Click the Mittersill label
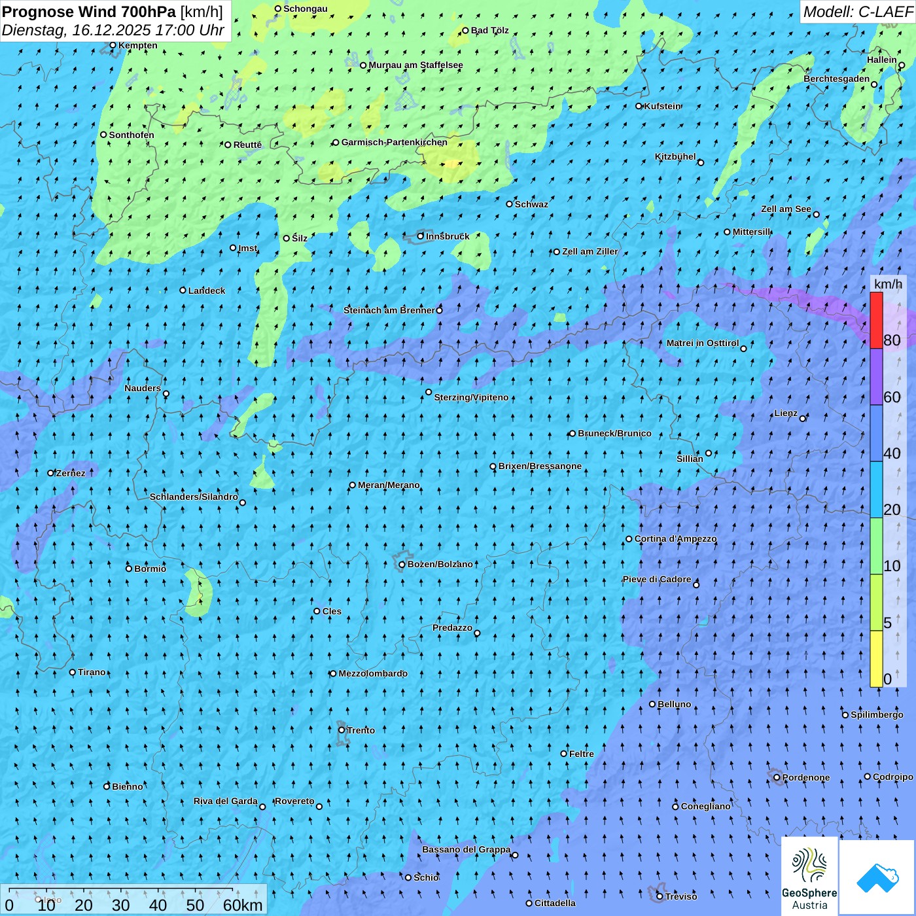916x916 pixels. pyautogui.click(x=752, y=232)
